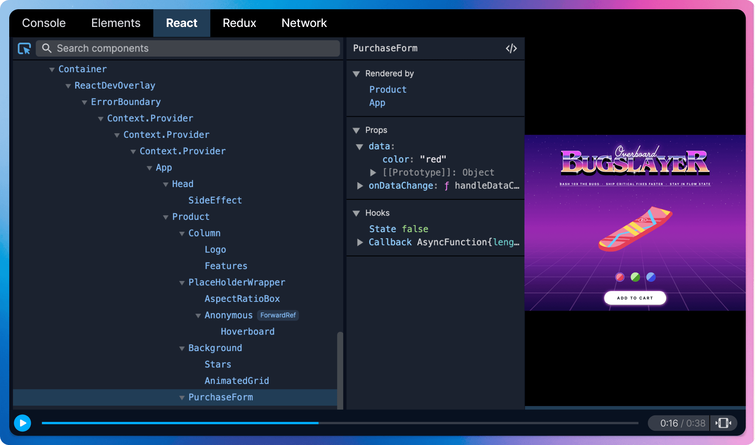Click the pink color dot under the hoverboard

click(x=619, y=277)
